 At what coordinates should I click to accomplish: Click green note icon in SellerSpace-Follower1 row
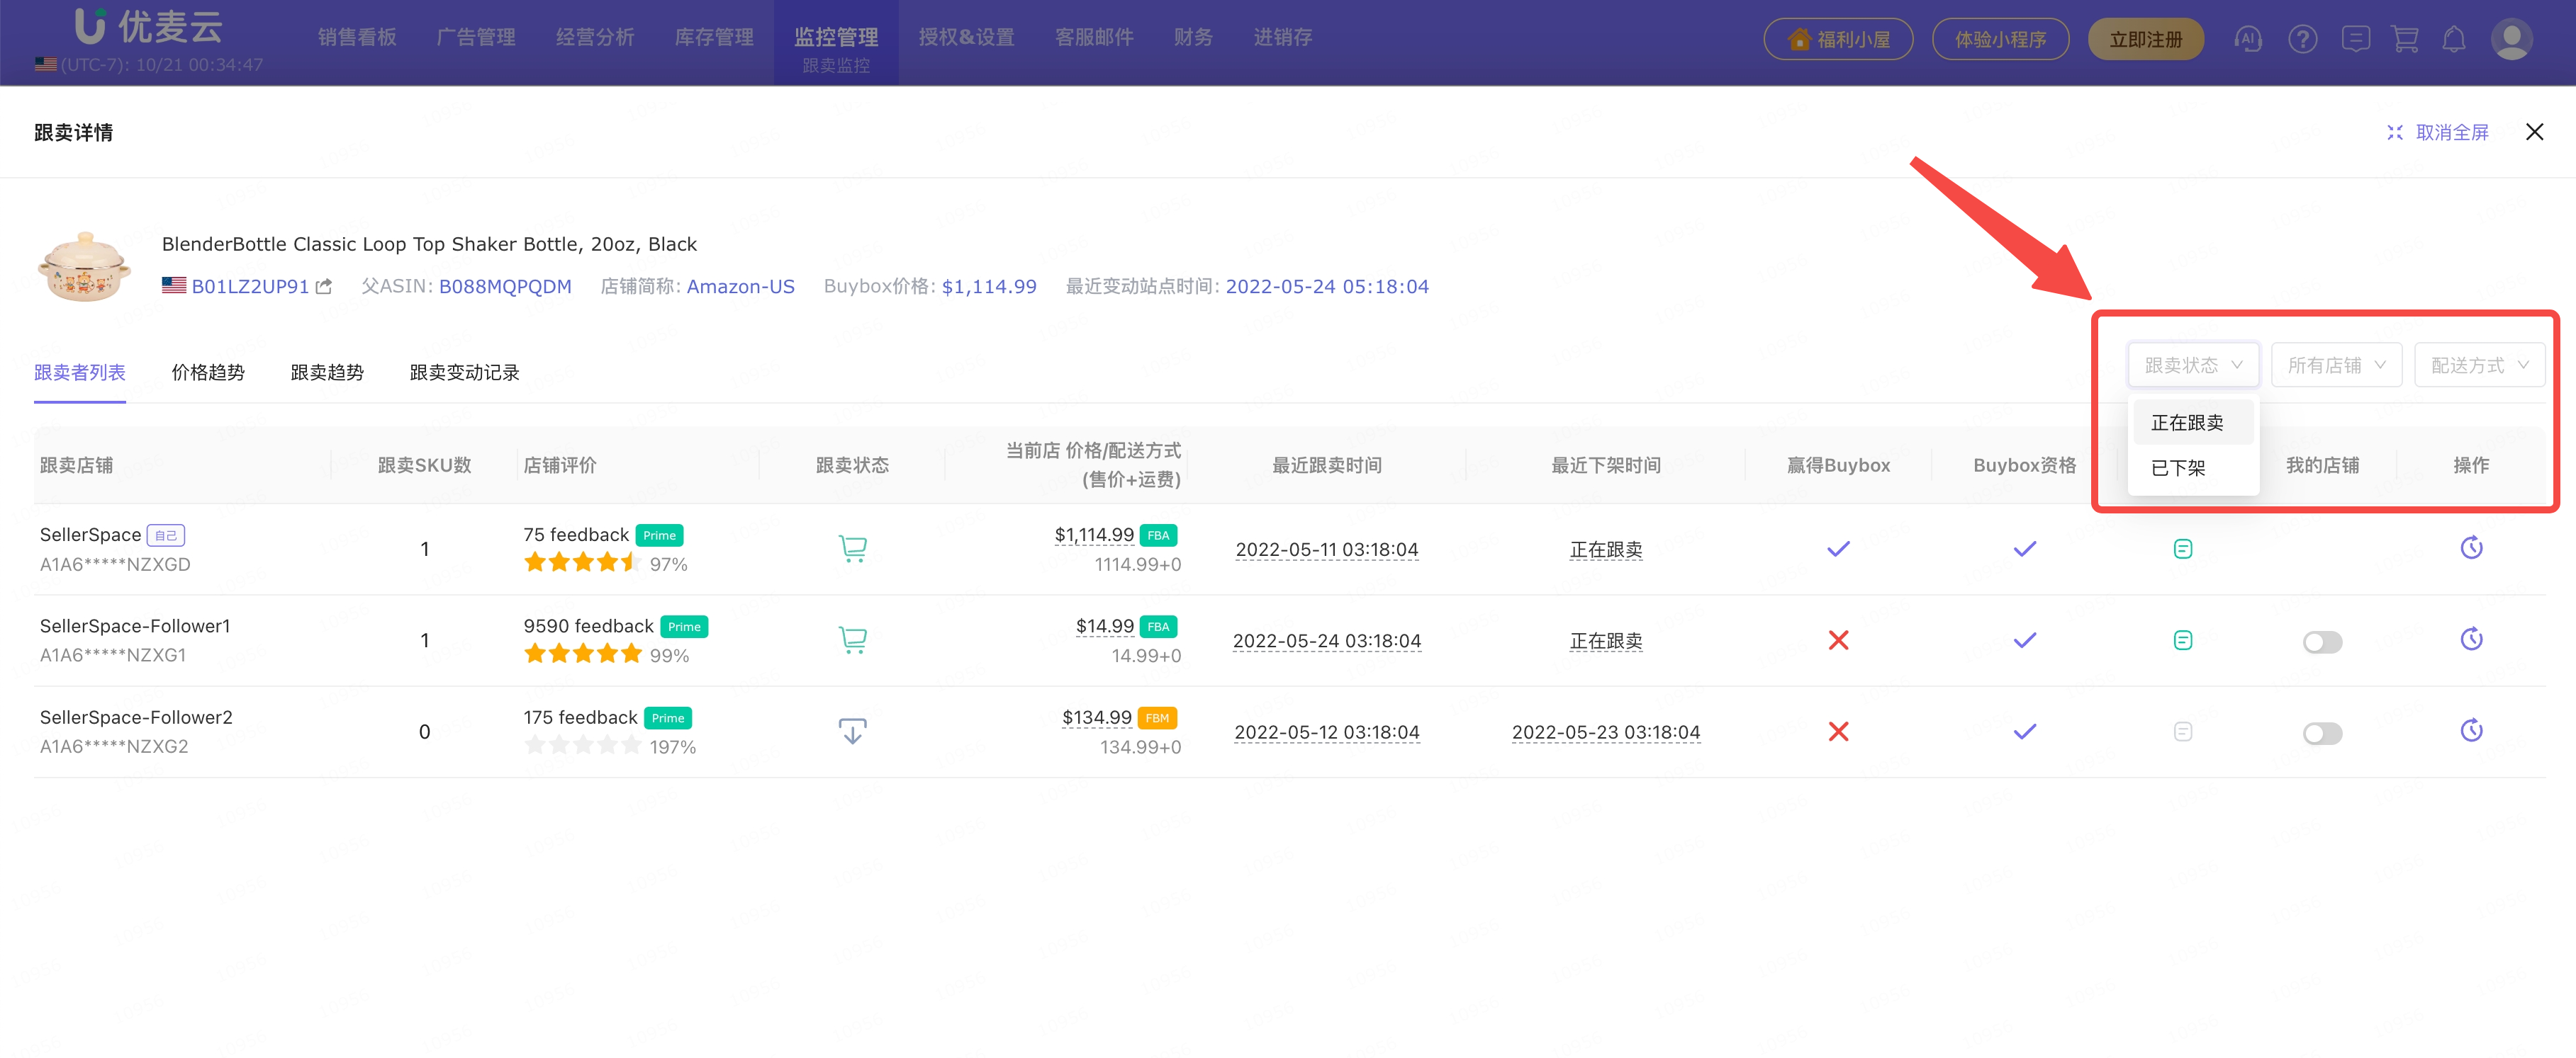2182,640
